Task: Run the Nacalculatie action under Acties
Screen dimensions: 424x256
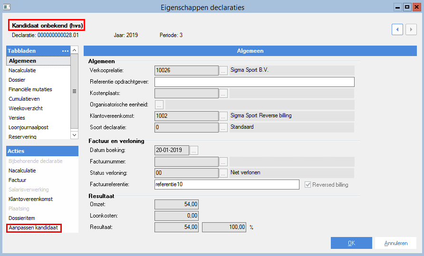Action: pos(22,171)
